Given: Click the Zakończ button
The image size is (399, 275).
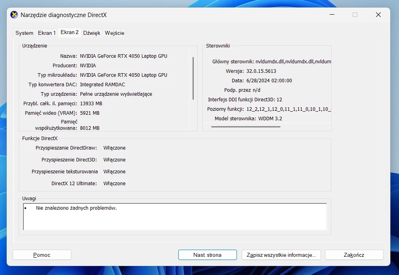Looking at the screenshot, I should pyautogui.click(x=354, y=255).
